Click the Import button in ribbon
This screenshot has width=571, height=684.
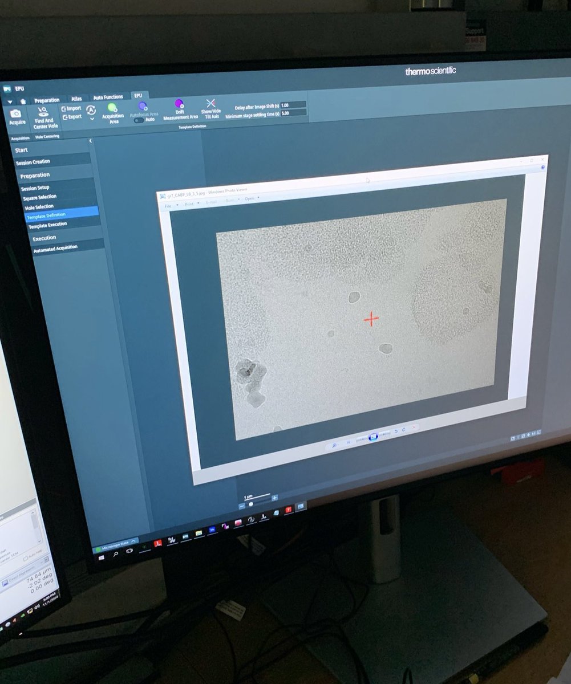71,108
